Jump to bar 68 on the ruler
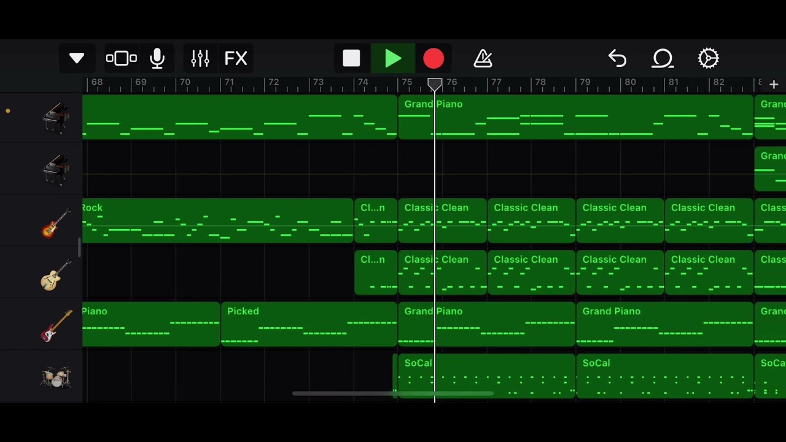The image size is (786, 442). coord(96,82)
